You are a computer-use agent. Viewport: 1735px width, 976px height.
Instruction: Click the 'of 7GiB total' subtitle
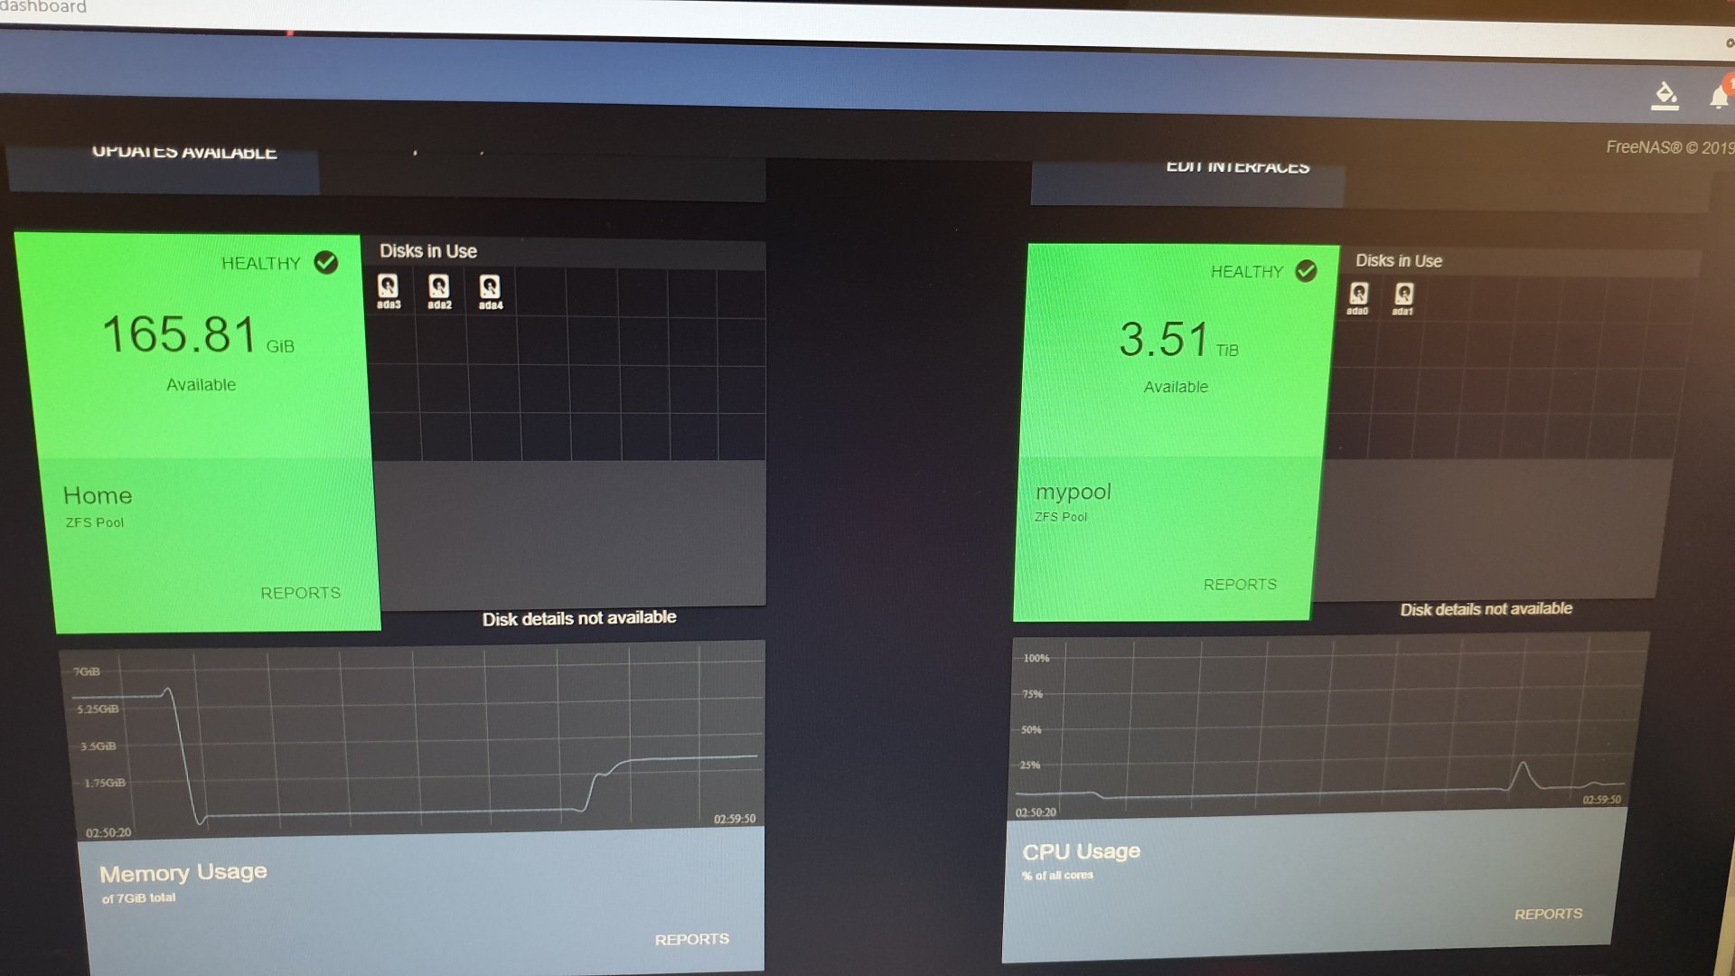pos(138,898)
